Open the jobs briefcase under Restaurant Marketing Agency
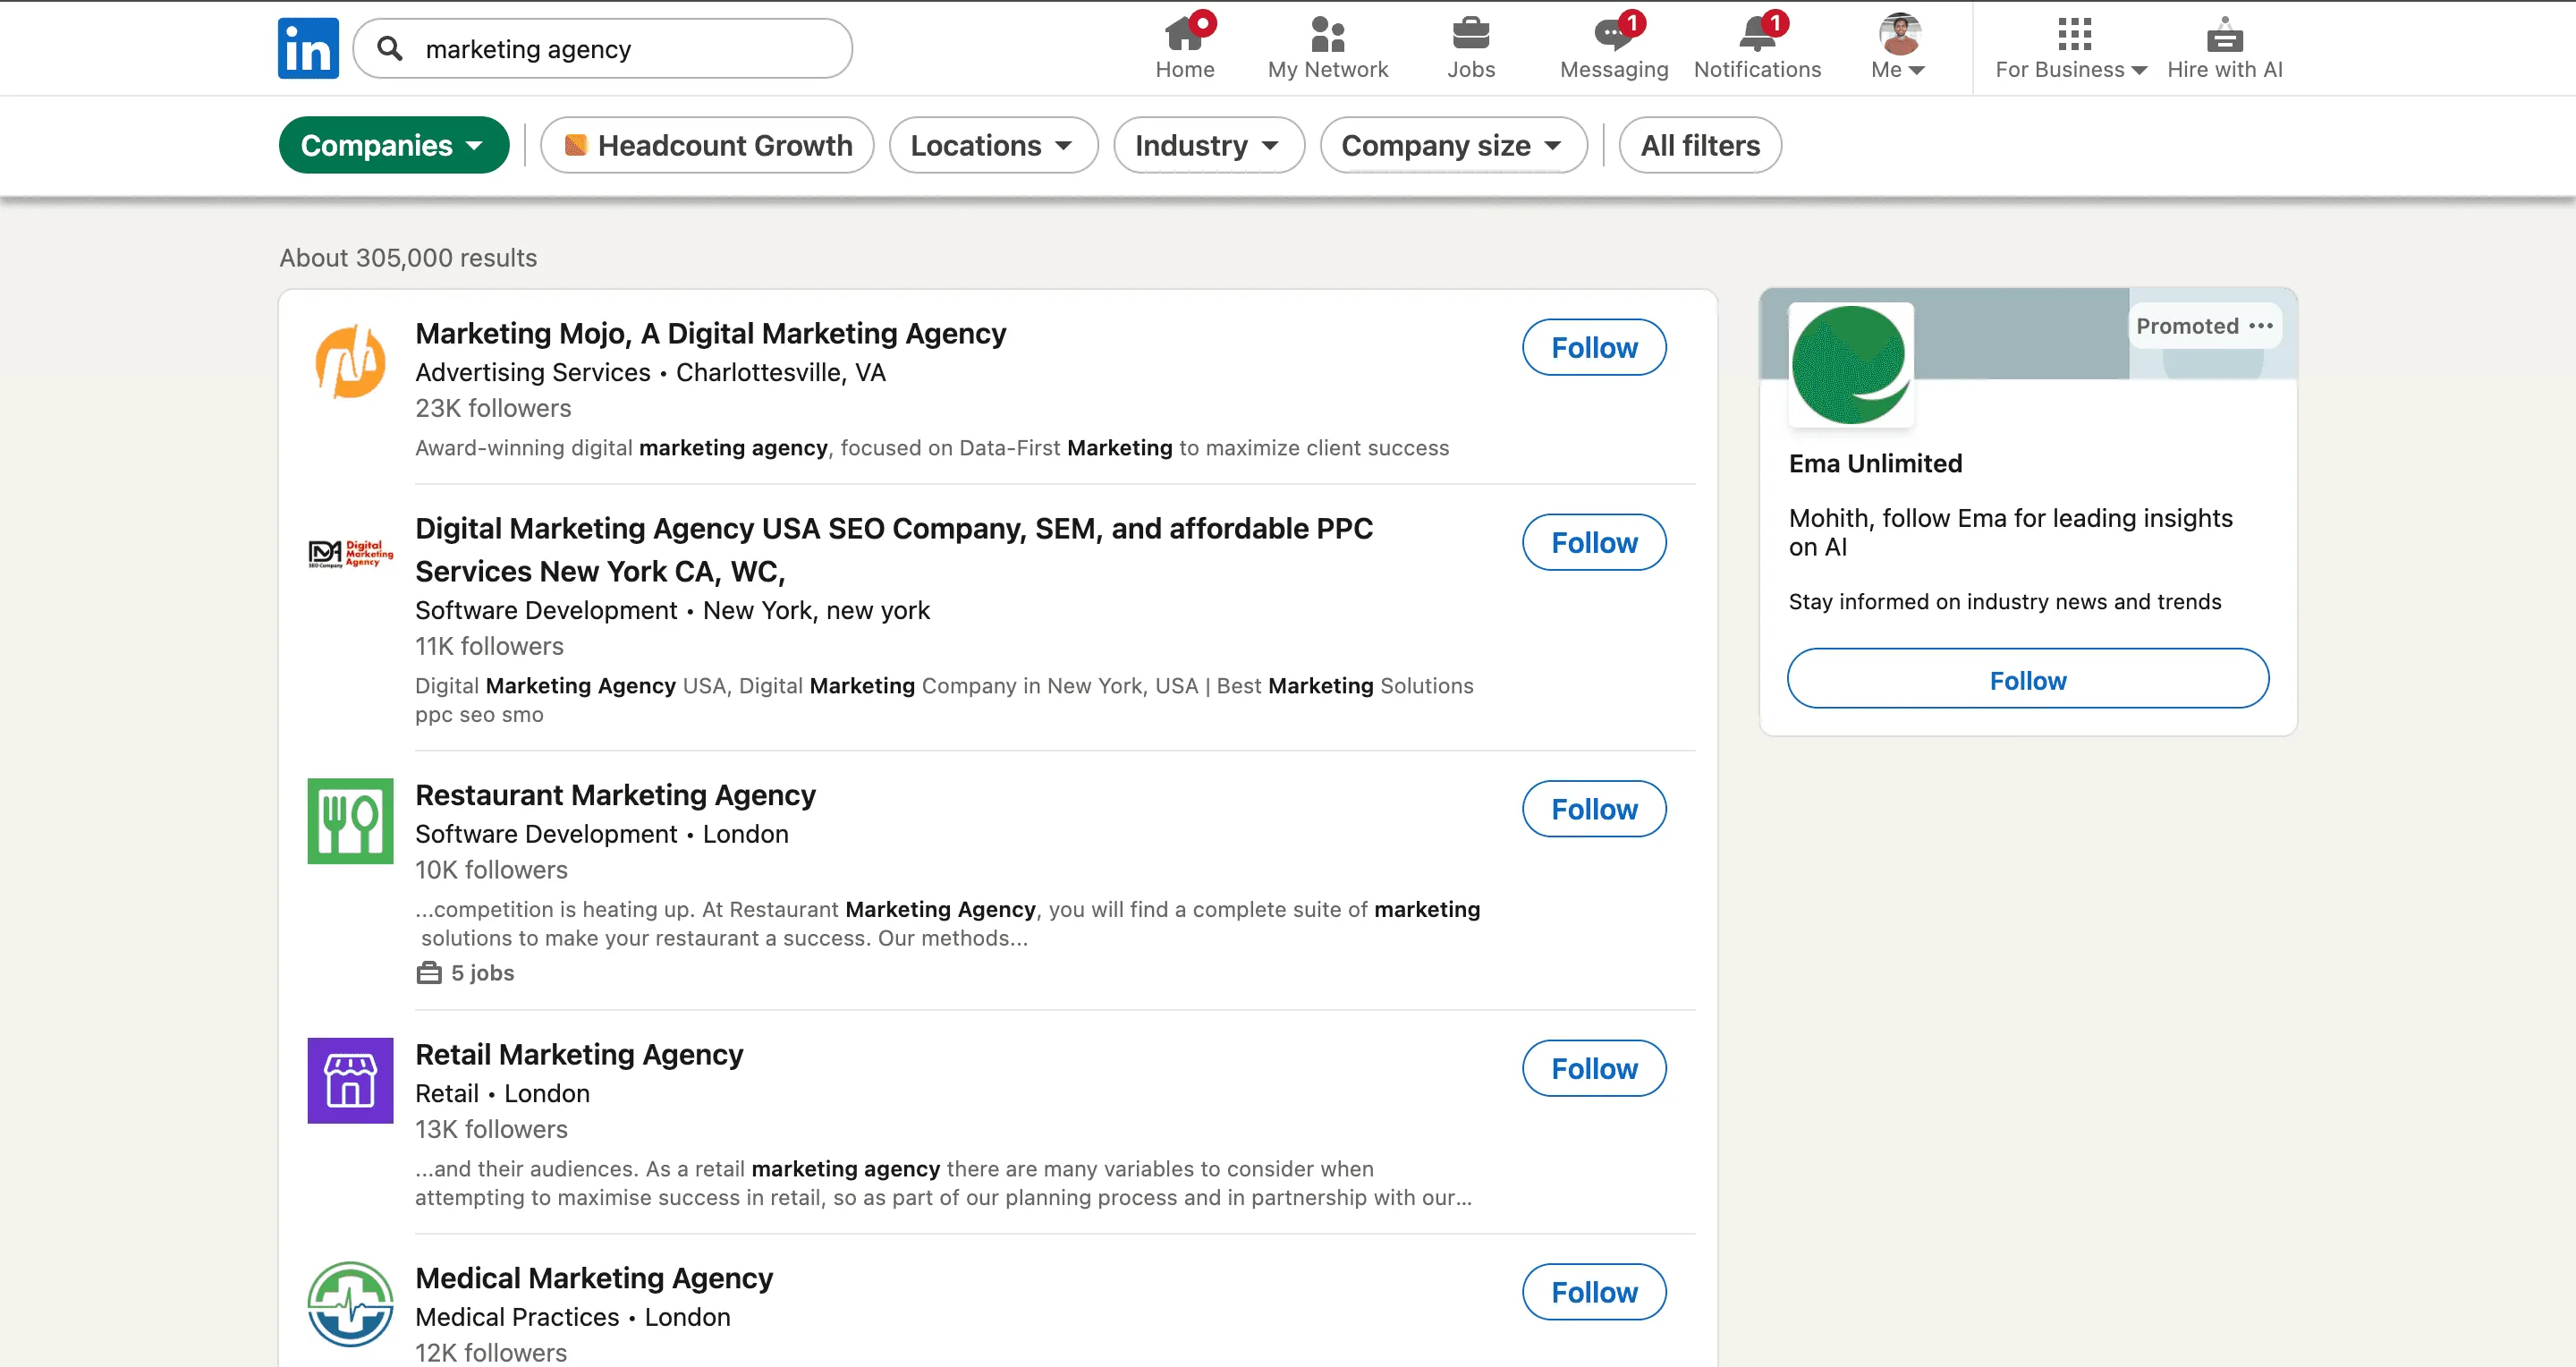Screen dimensions: 2576x1367 tap(464, 971)
